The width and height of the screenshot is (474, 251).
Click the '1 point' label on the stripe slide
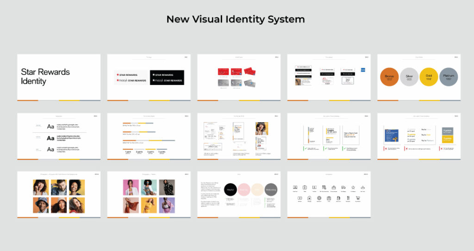tap(128, 152)
